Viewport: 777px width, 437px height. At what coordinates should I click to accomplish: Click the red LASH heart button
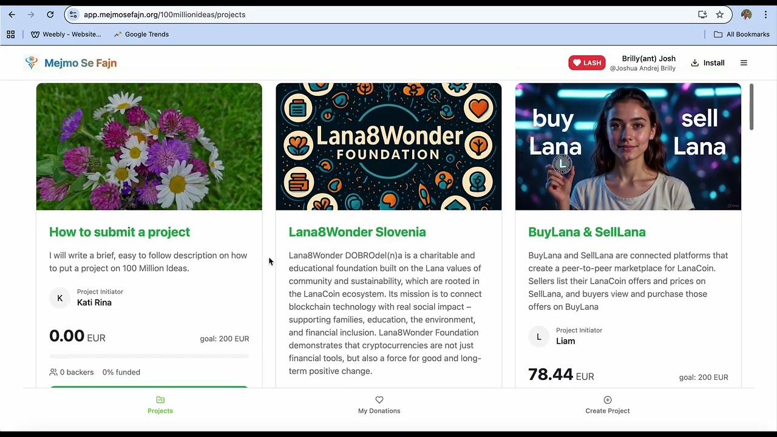pos(586,63)
